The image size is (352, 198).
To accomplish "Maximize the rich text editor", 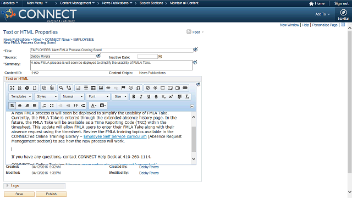I will click(12, 88).
